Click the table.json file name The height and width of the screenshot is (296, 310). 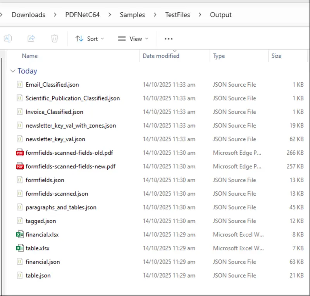38,275
